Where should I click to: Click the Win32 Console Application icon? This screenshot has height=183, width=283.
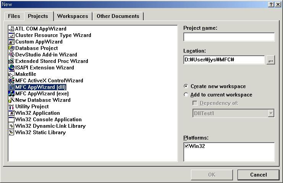click(11, 119)
